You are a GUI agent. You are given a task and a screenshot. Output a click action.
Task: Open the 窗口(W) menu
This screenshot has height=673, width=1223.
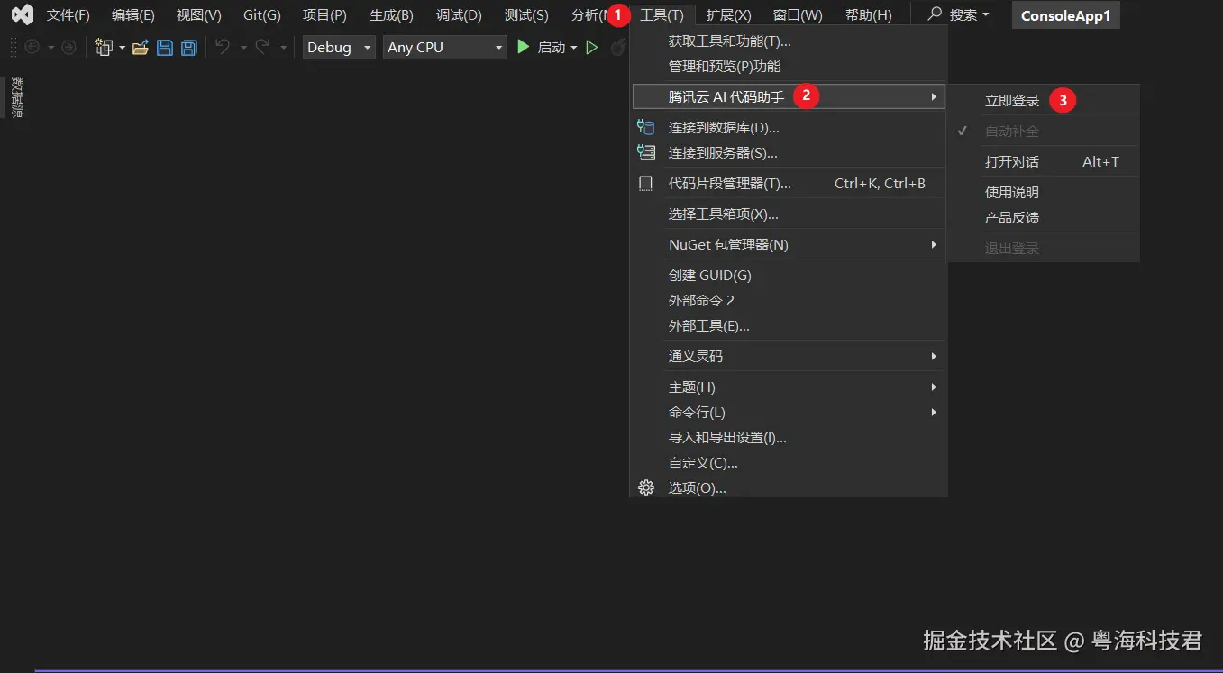(x=798, y=15)
